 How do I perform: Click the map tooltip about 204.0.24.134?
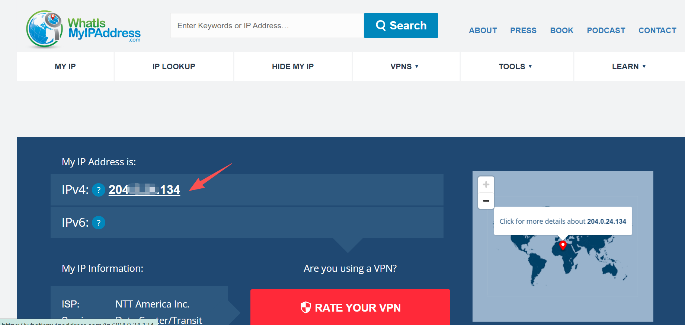coord(563,221)
